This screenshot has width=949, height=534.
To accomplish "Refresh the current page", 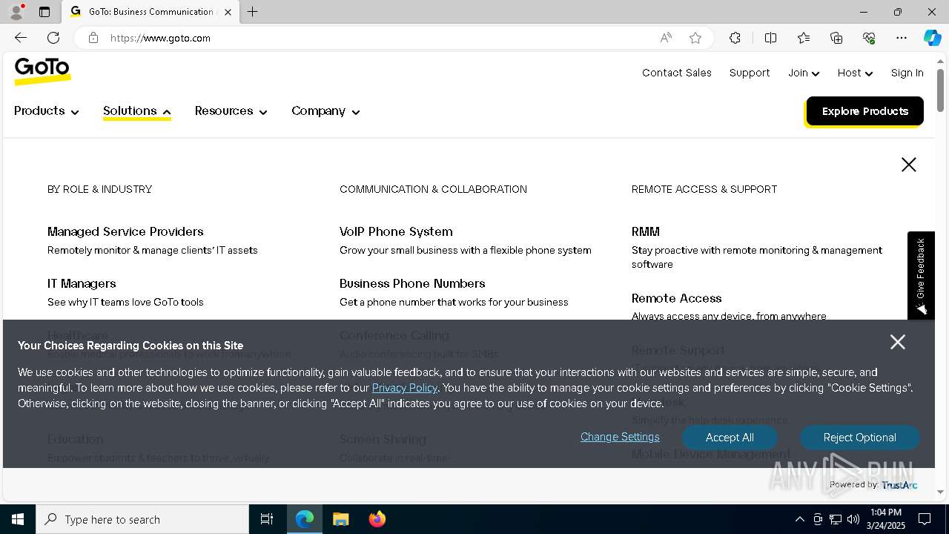I will pos(53,38).
